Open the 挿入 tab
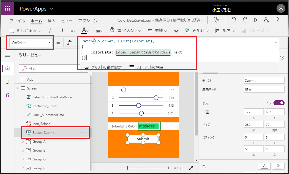The image size is (289, 174). [x=51, y=21]
